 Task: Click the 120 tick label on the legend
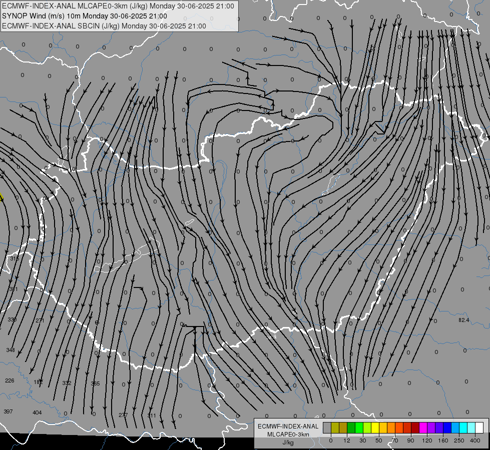tap(427, 440)
